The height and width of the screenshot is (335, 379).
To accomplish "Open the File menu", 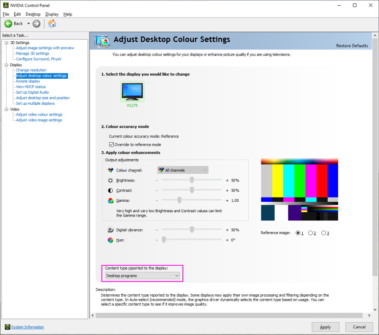I will tap(6, 14).
